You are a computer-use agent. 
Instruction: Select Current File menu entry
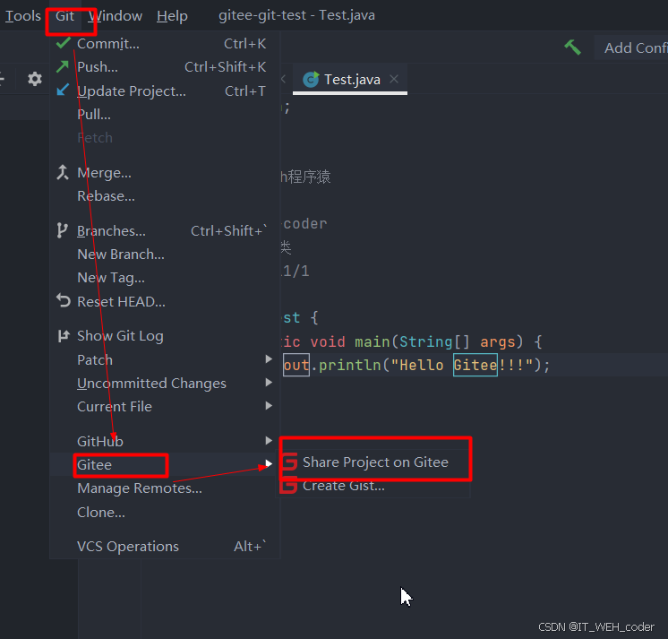165,406
